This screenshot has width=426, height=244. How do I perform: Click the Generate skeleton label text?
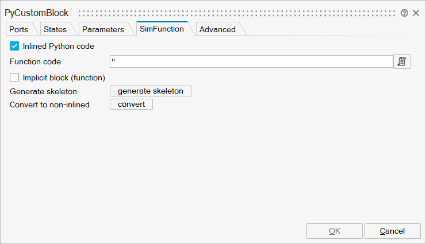tap(44, 91)
